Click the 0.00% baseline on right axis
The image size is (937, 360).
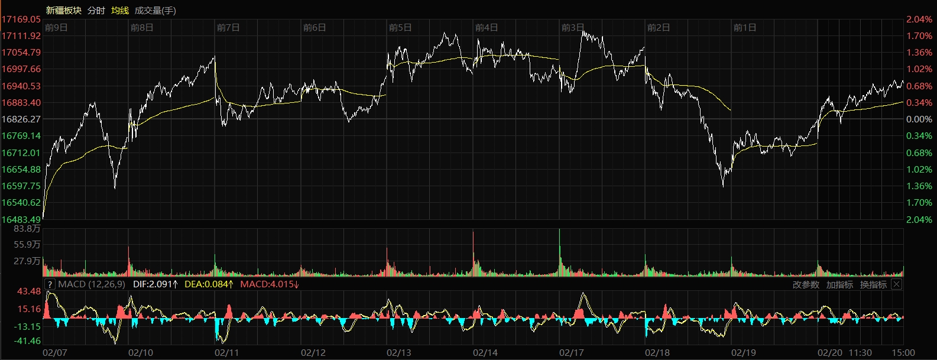(919, 119)
